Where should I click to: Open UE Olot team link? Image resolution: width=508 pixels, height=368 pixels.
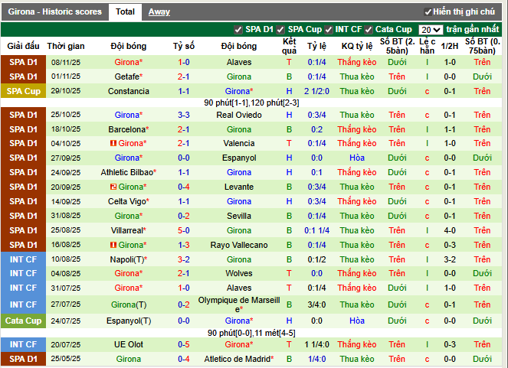pyautogui.click(x=129, y=344)
